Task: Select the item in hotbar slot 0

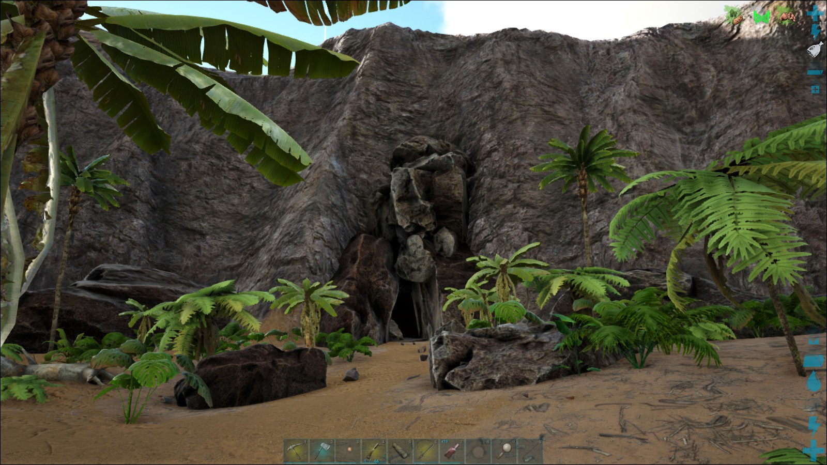Action: (x=530, y=451)
